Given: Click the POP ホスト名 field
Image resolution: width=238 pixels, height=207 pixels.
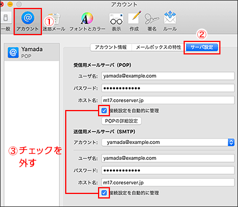Looking at the screenshot, I should coord(168,100).
